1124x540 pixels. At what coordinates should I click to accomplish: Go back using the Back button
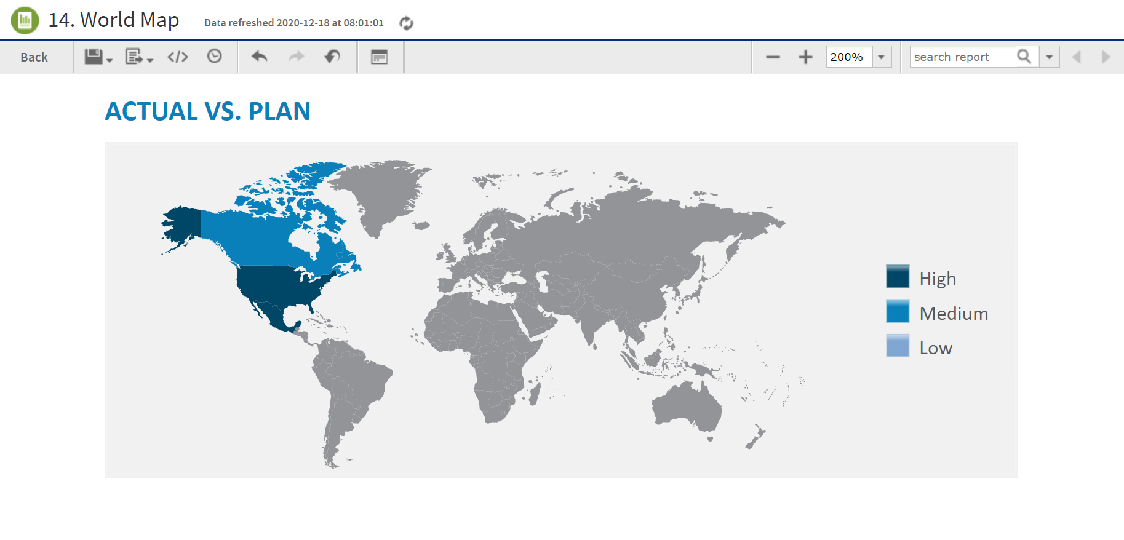(x=34, y=57)
